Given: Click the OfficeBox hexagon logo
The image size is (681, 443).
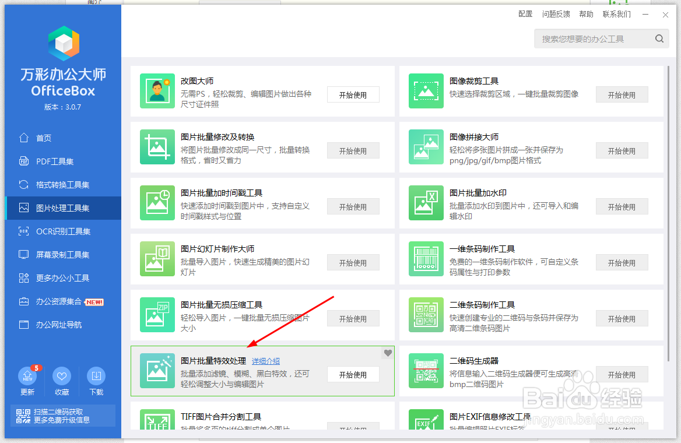Looking at the screenshot, I should coord(64,43).
